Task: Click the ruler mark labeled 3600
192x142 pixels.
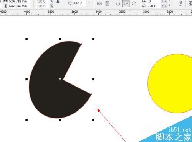Action: point(74,12)
